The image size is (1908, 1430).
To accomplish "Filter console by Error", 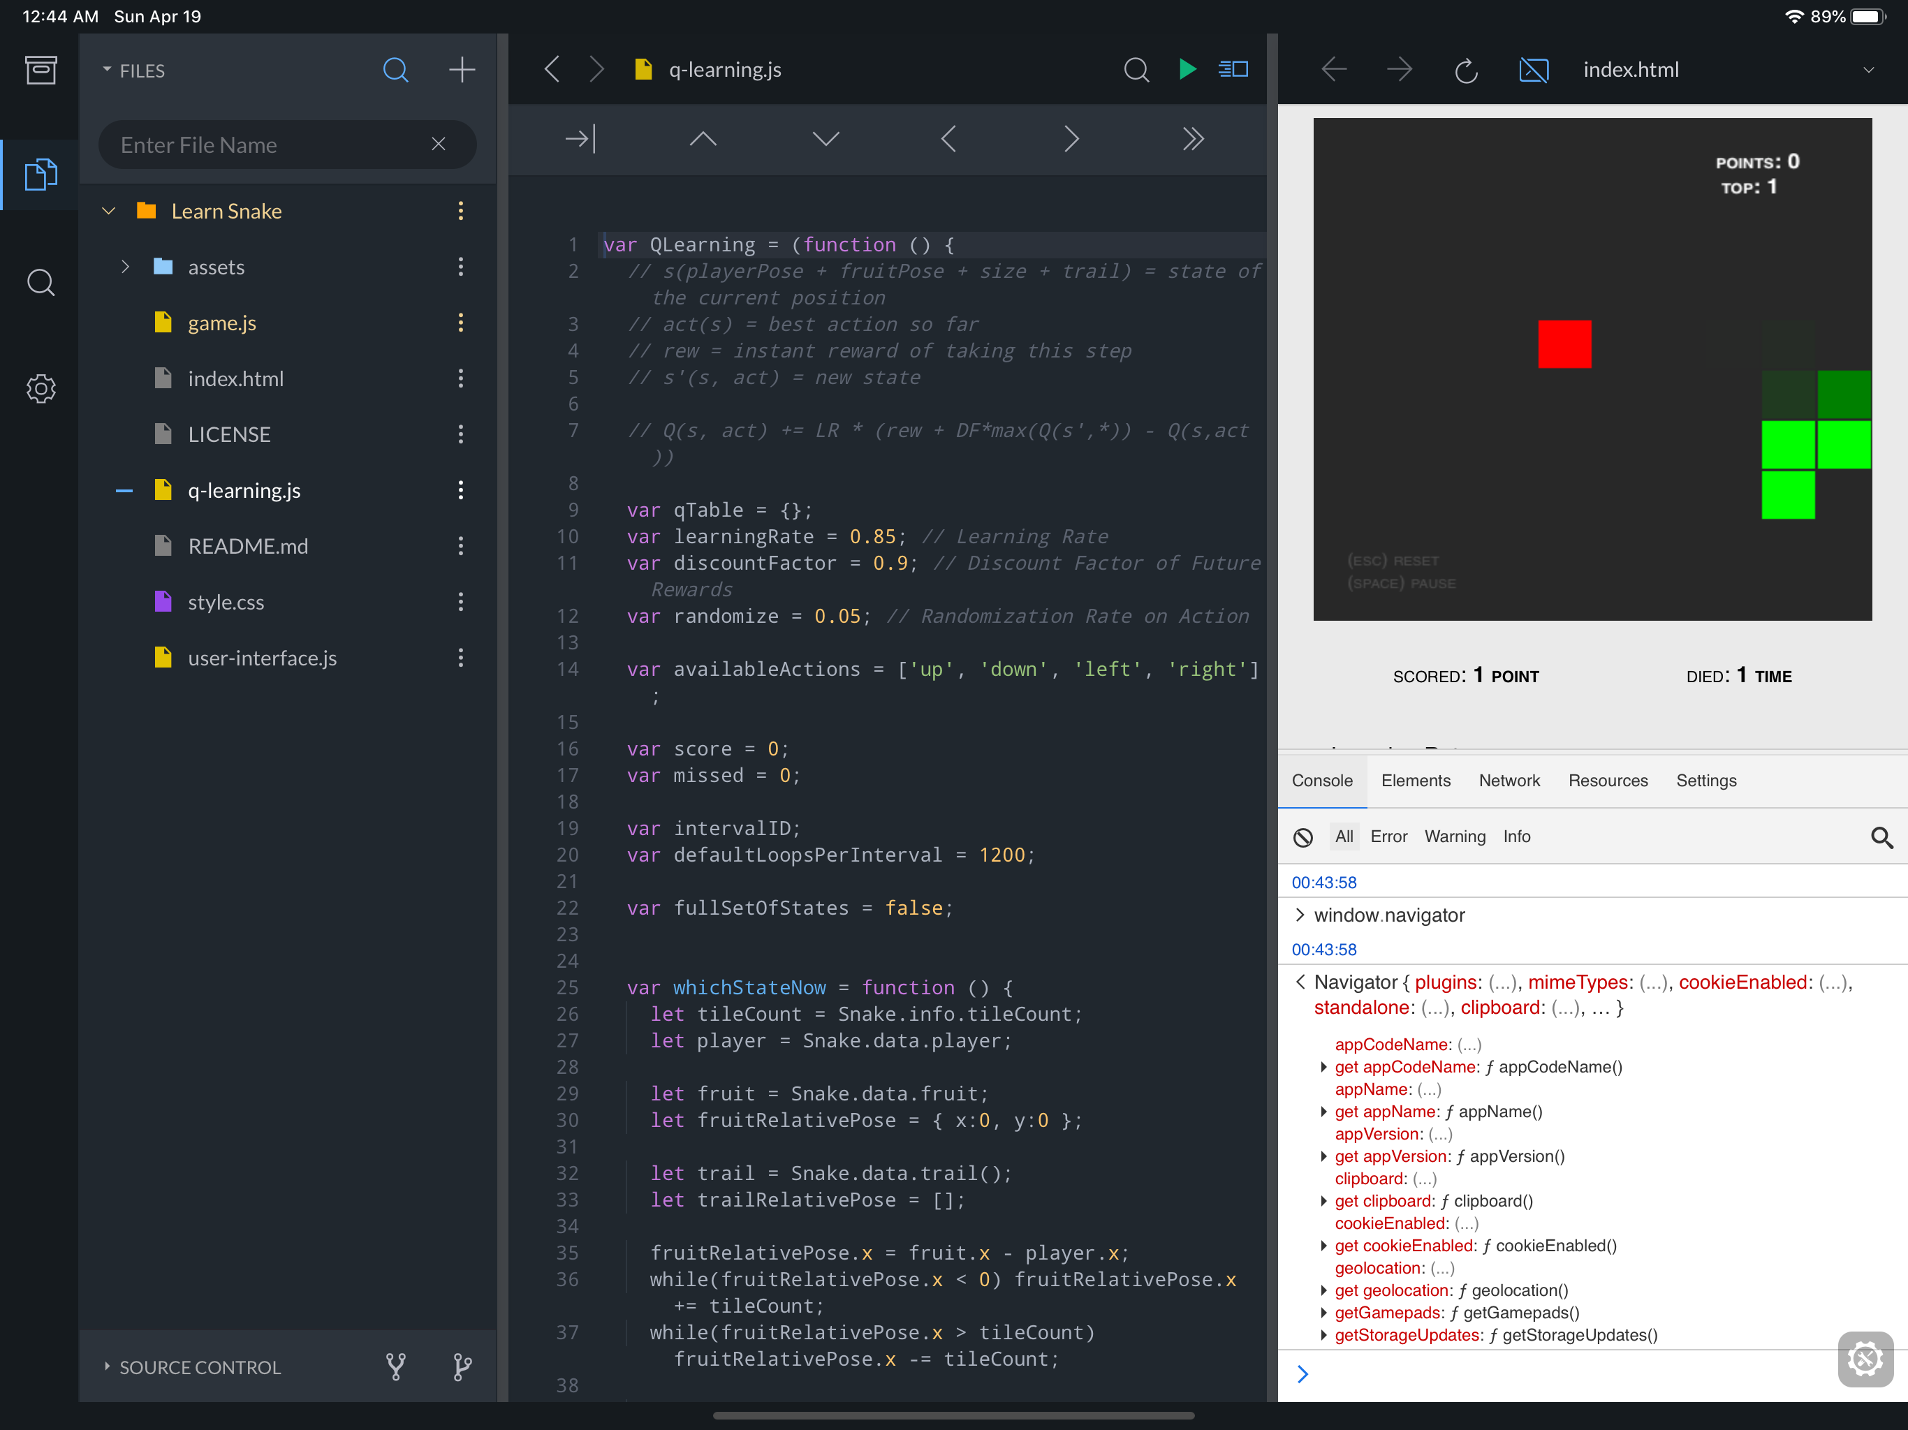I will tap(1388, 836).
